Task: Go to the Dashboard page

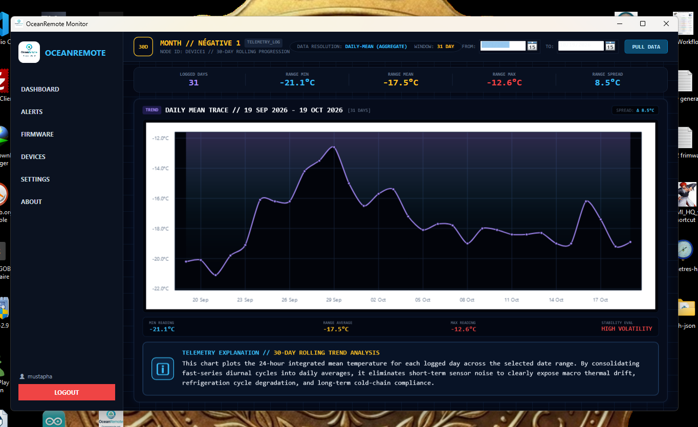Action: tap(40, 89)
